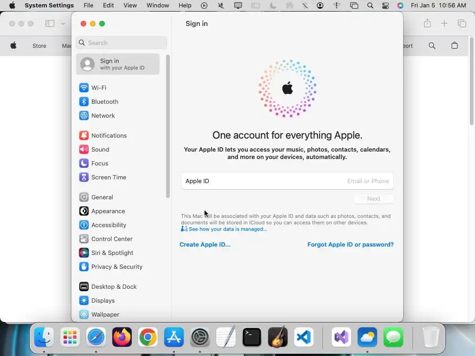
Task: Open the View menu
Action: pos(130,6)
